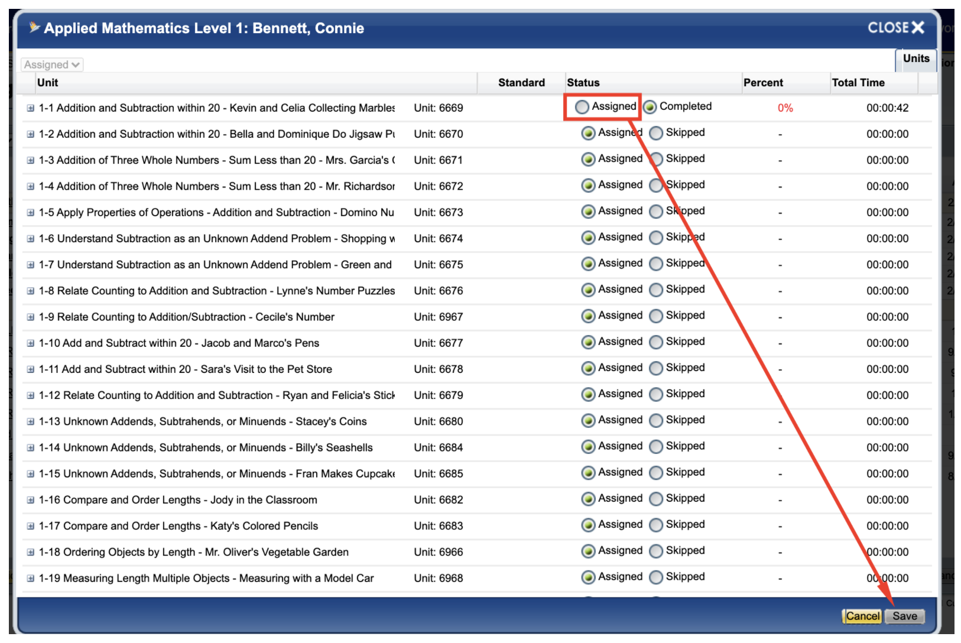Viewport: 961px width, 643px height.
Task: Click the Cancel button
Action: [x=862, y=616]
